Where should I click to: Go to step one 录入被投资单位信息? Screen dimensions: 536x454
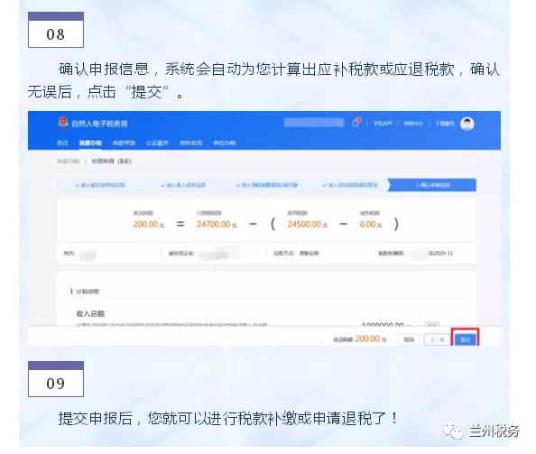(x=100, y=185)
